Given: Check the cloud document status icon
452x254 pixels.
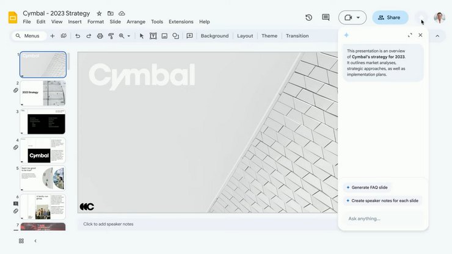Looking at the screenshot, I should [122, 13].
